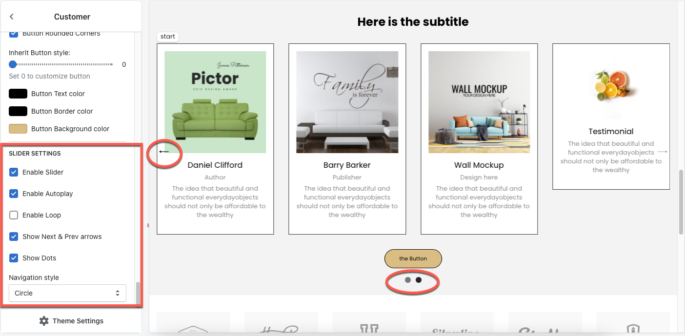Uncheck Enable Slider checkbox
The height and width of the screenshot is (336, 685).
14,172
